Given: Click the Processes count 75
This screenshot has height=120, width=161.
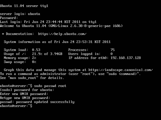Looking at the screenshot, I should 112,50.
